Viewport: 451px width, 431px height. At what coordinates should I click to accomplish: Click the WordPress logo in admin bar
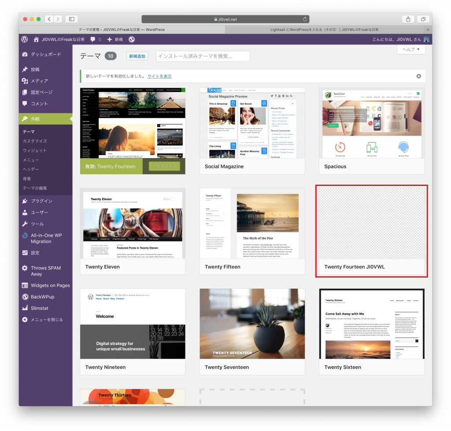[x=25, y=39]
